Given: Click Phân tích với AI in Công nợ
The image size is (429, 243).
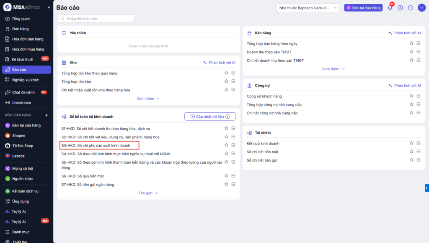Looking at the screenshot, I should pos(404,86).
